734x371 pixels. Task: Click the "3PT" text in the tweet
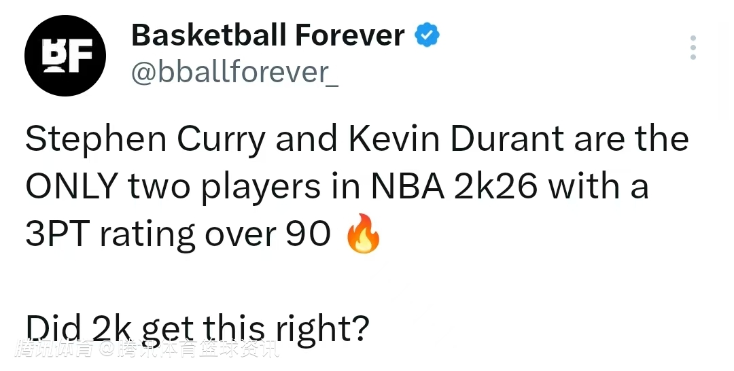[x=57, y=234]
